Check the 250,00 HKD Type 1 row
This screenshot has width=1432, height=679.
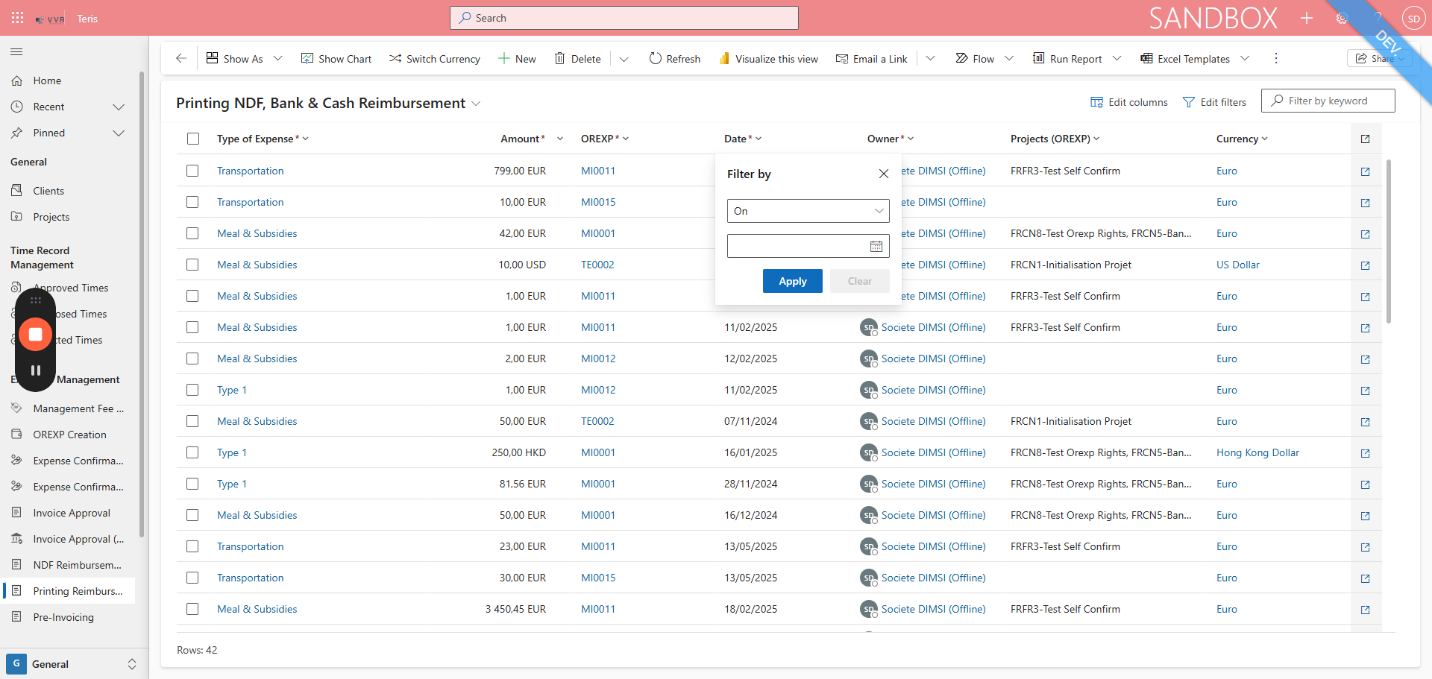pos(192,452)
